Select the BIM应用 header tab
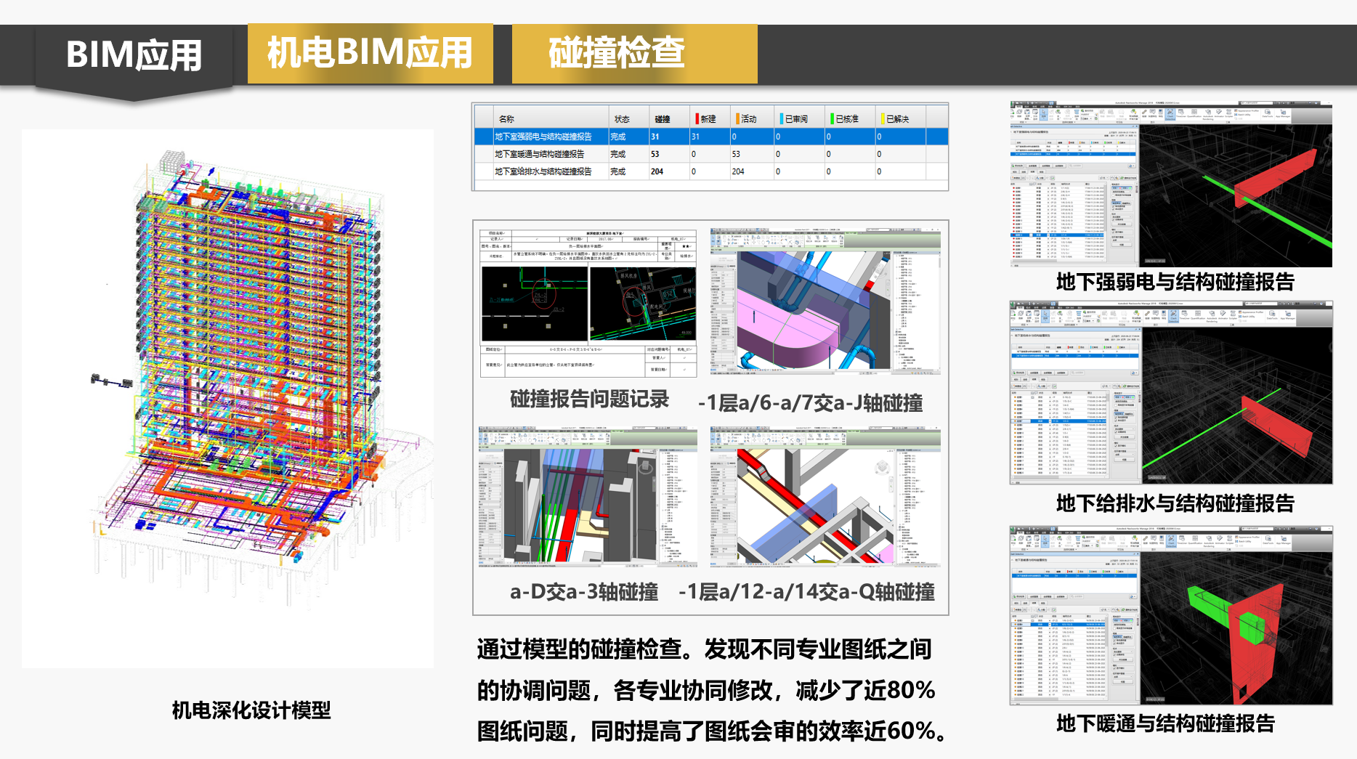Image resolution: width=1357 pixels, height=759 pixels. (x=134, y=55)
